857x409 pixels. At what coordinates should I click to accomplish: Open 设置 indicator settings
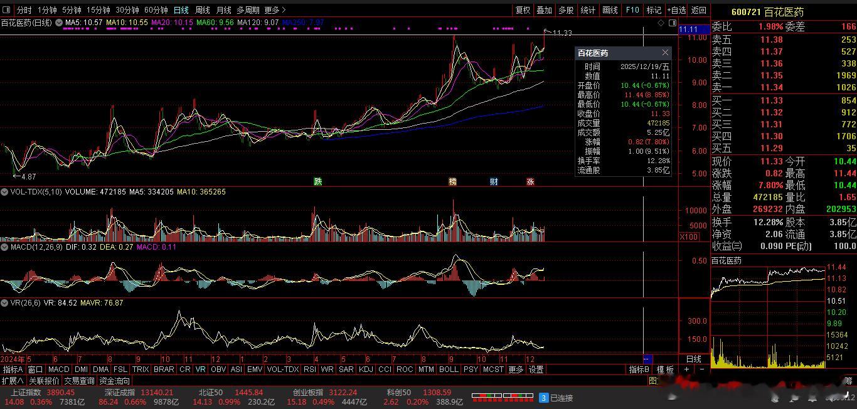tap(536, 369)
